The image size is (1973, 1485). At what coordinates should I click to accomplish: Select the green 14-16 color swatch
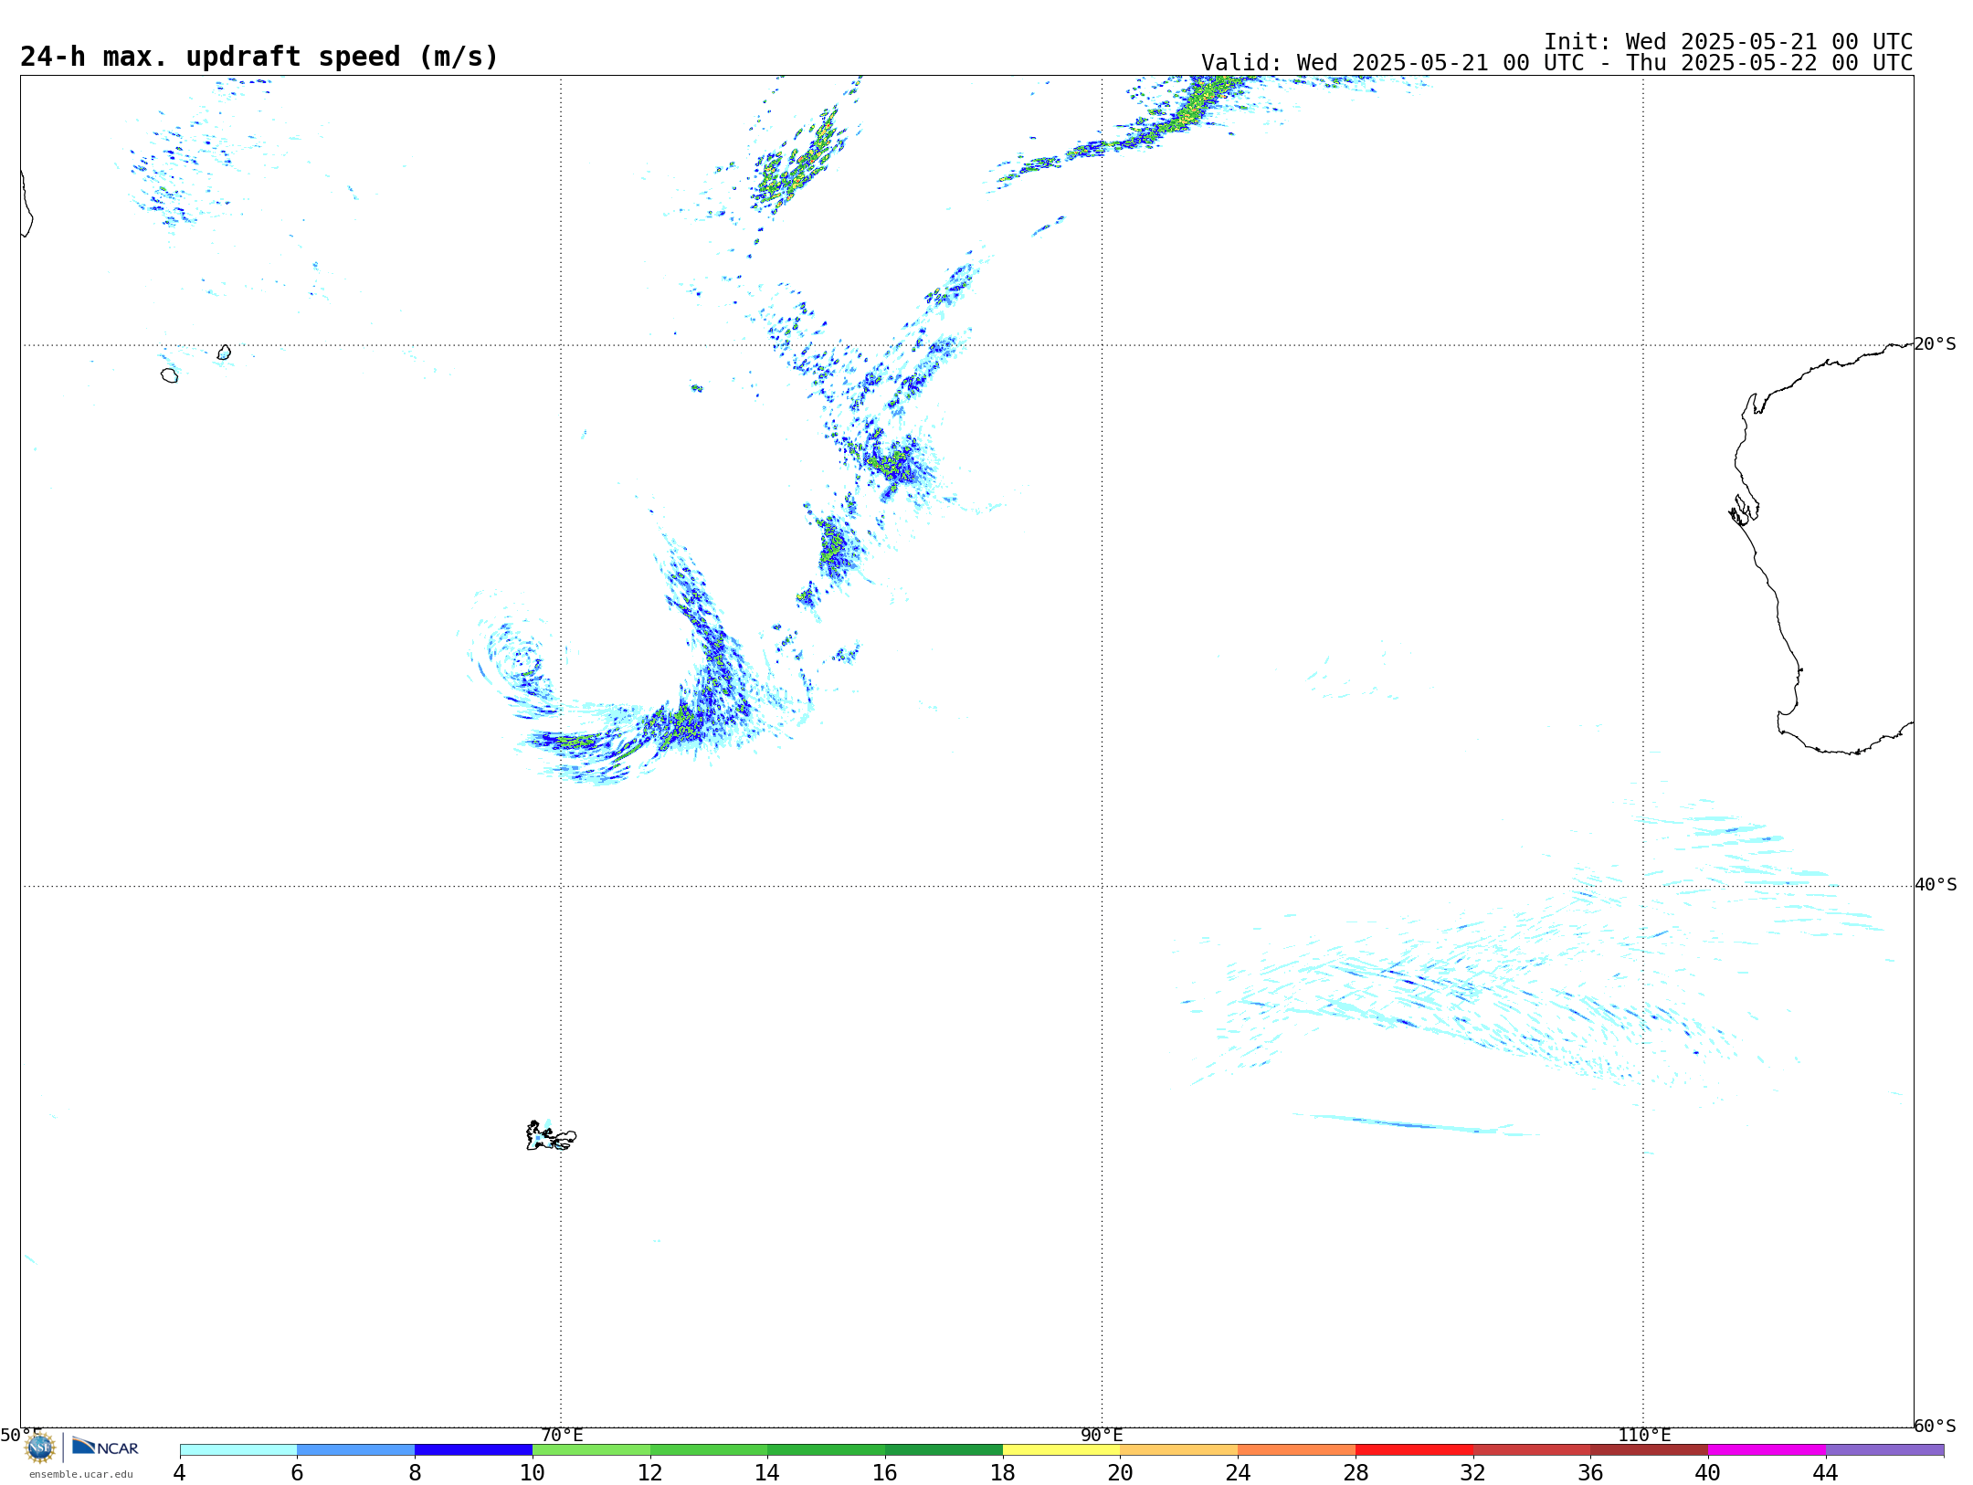[x=826, y=1450]
